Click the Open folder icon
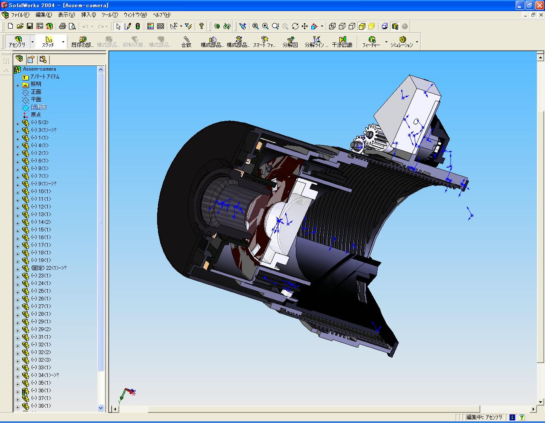Viewport: 545px width, 423px height. [20, 26]
